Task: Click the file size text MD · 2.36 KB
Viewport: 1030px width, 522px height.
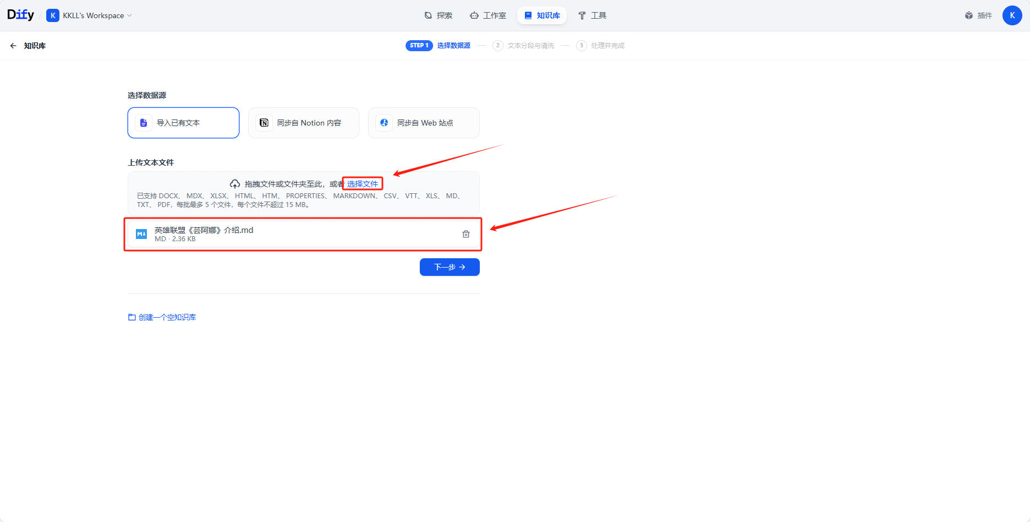Action: click(175, 239)
